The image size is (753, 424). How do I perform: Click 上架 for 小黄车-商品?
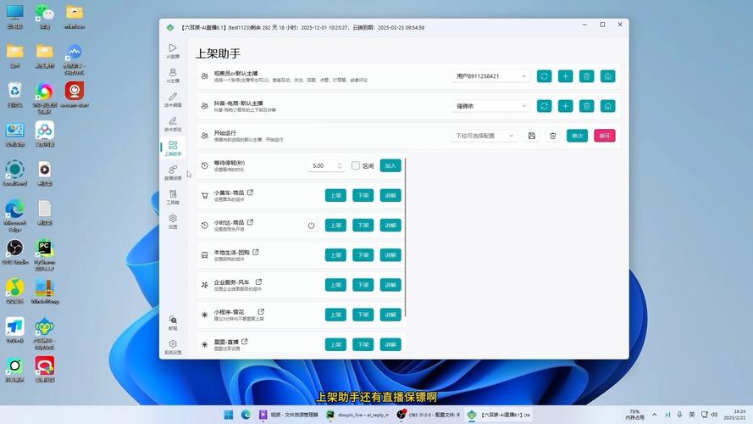pyautogui.click(x=335, y=195)
